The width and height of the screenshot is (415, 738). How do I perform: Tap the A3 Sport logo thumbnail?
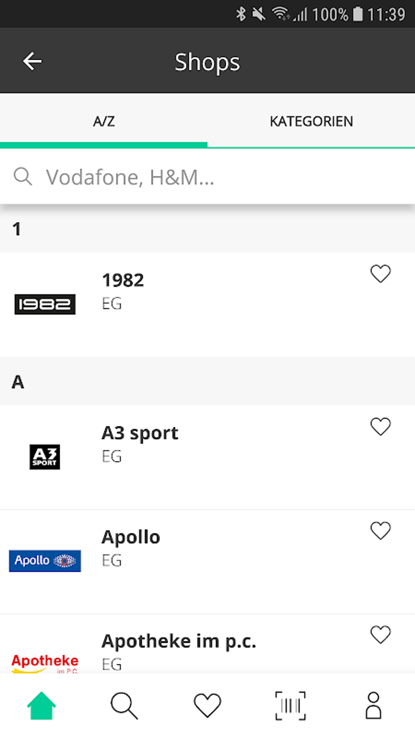[45, 457]
